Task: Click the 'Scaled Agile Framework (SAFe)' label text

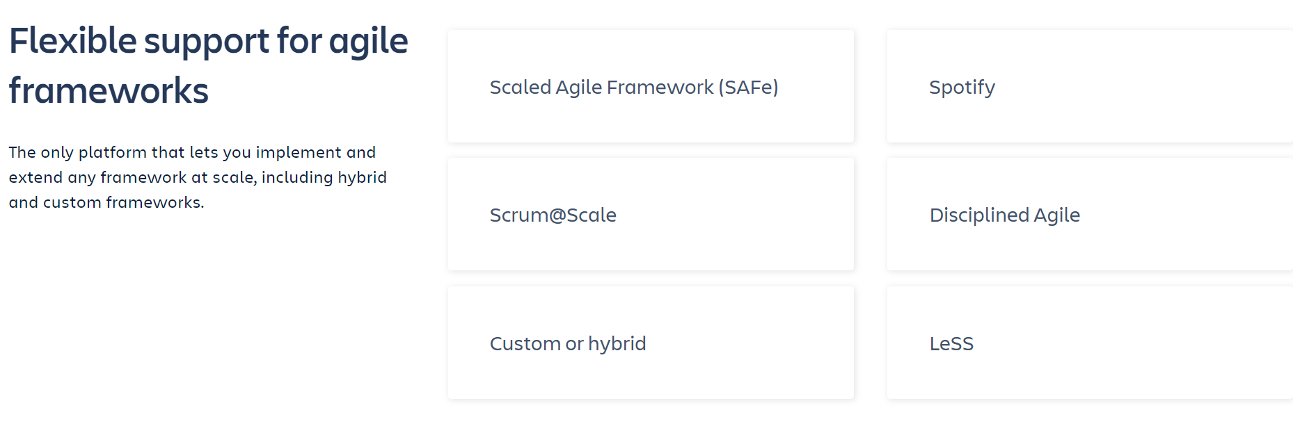Action: 634,87
